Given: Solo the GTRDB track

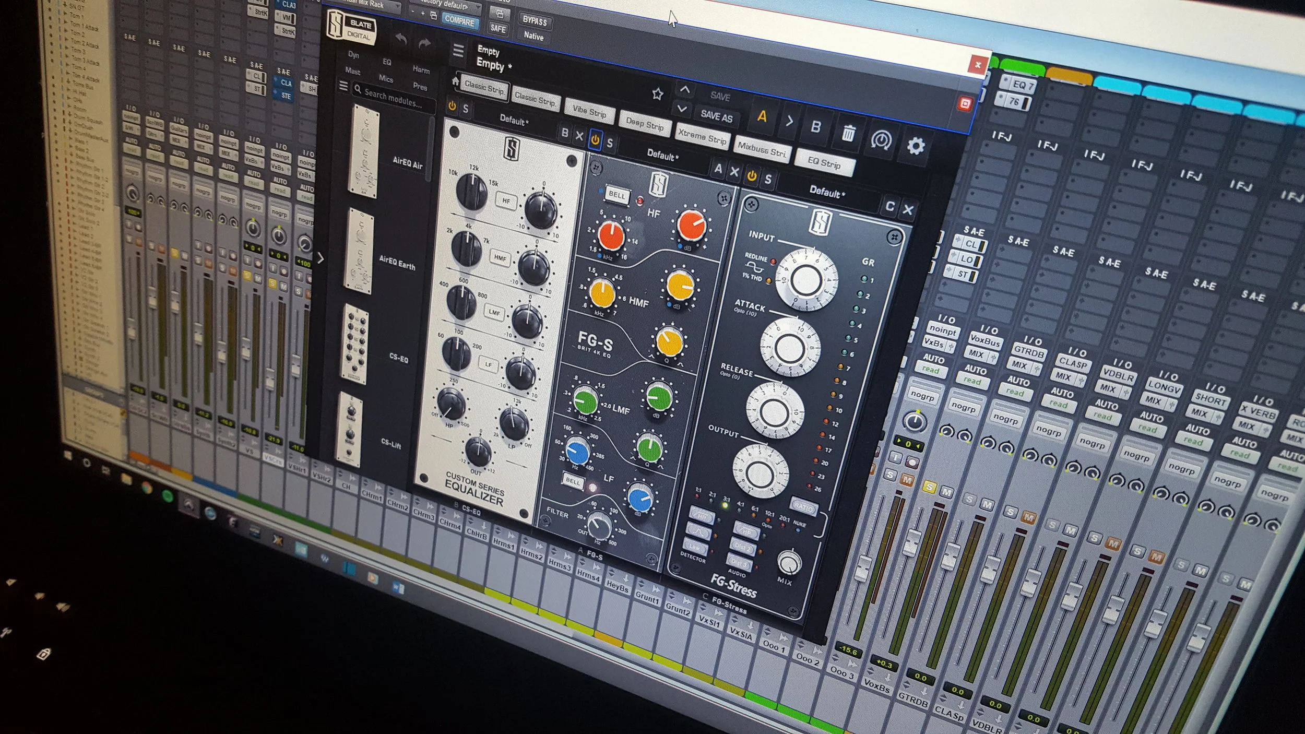Looking at the screenshot, I should pyautogui.click(x=969, y=499).
